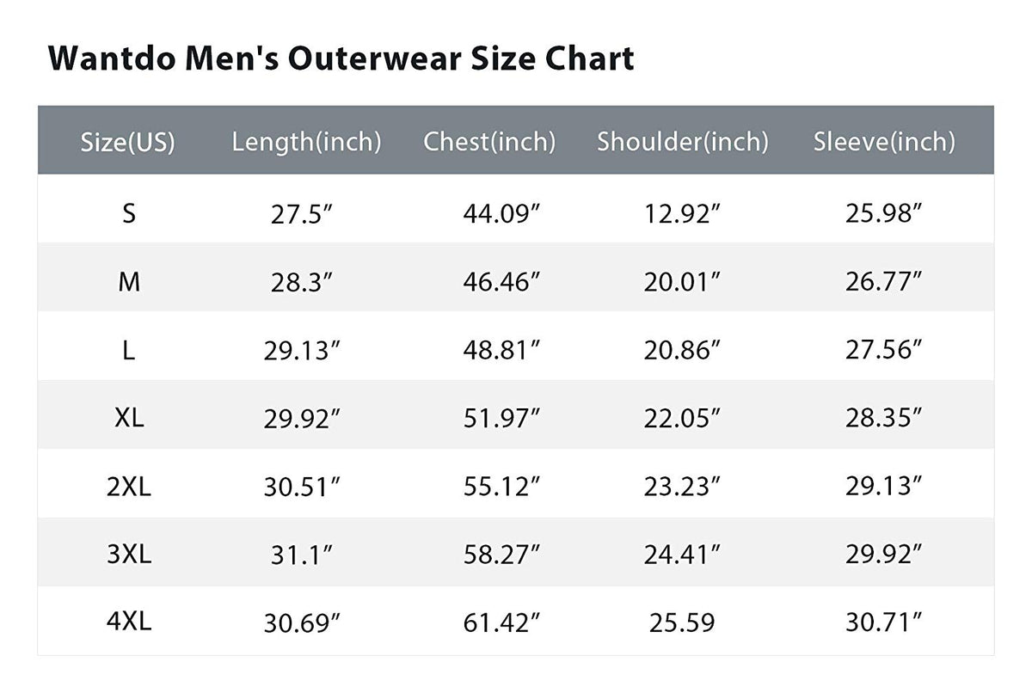
Task: Click the 4XL size row label
Action: click(128, 622)
